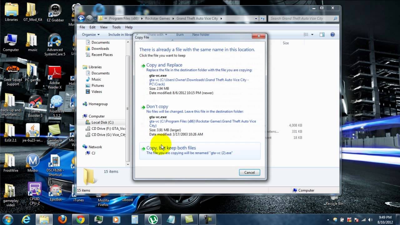Viewport: 400px width, 225px height.
Task: Select Network in navigation pane
Action: tap(95, 147)
